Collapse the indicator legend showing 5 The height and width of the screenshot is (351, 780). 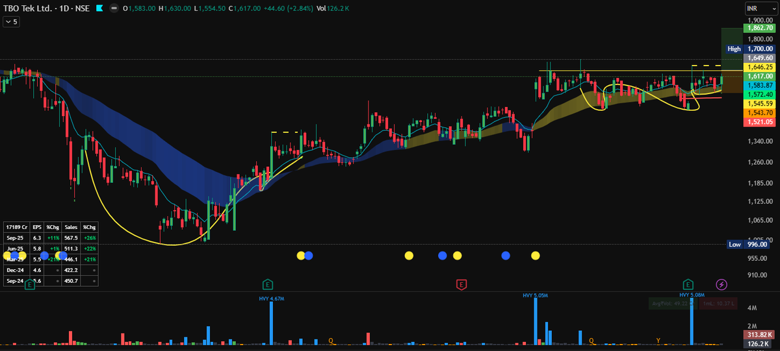click(x=12, y=21)
